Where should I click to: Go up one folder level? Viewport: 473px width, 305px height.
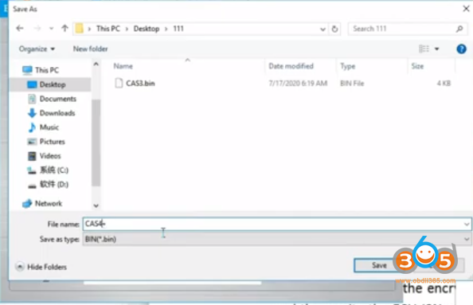(64, 29)
